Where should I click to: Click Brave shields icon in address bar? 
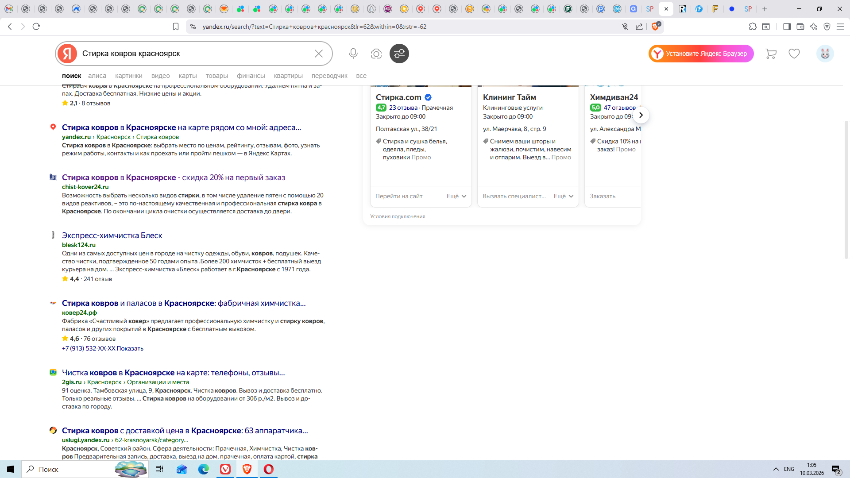(655, 27)
